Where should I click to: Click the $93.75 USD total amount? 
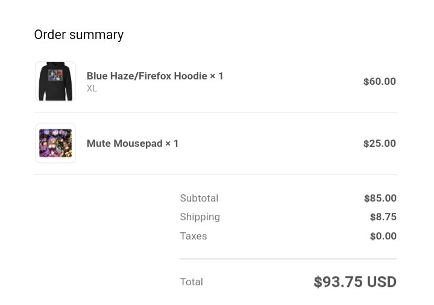(x=355, y=282)
